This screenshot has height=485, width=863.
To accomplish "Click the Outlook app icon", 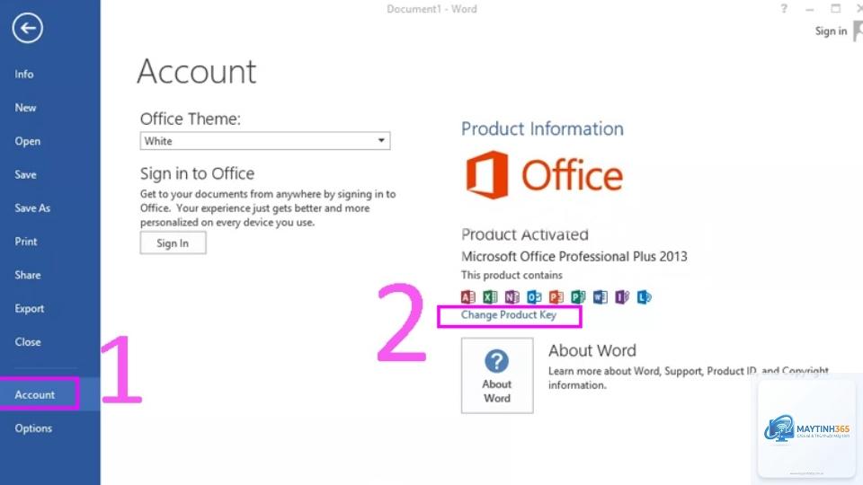I will (534, 297).
